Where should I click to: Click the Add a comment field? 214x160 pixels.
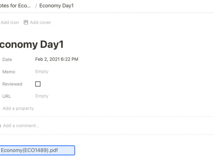(x=21, y=126)
